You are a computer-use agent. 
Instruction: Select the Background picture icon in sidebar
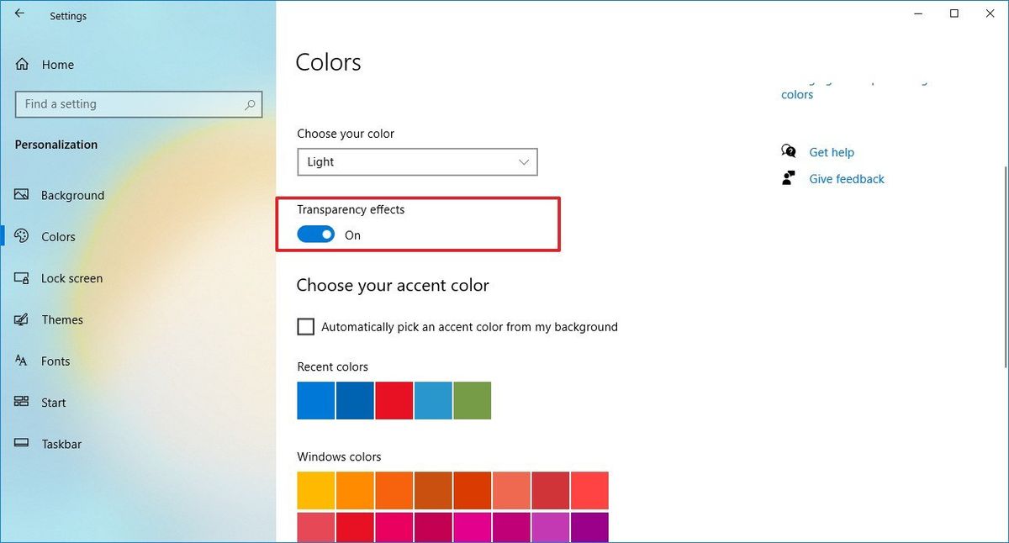pyautogui.click(x=22, y=195)
